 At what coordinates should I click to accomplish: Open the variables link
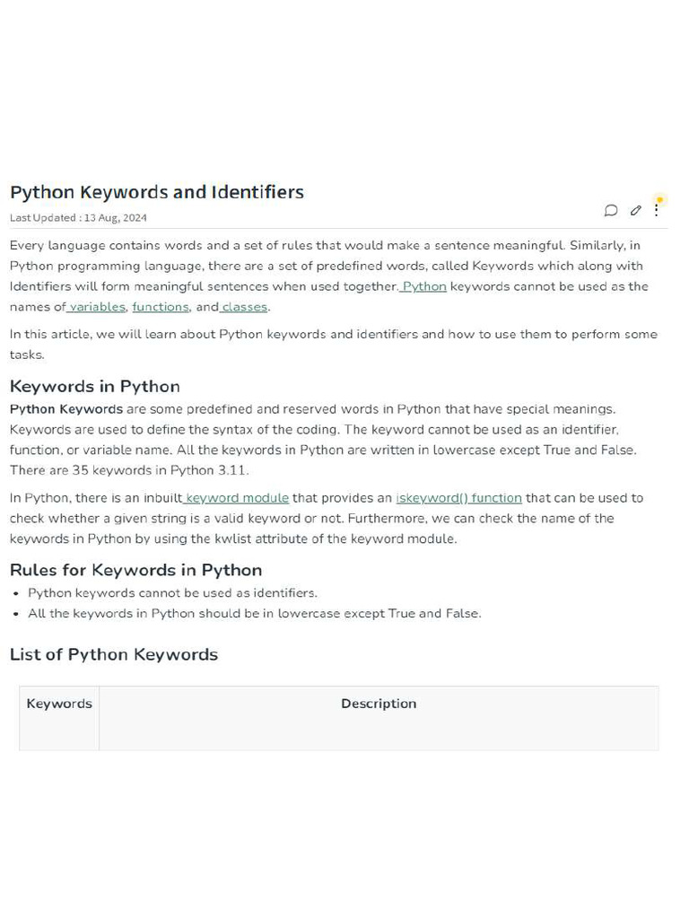tap(97, 307)
